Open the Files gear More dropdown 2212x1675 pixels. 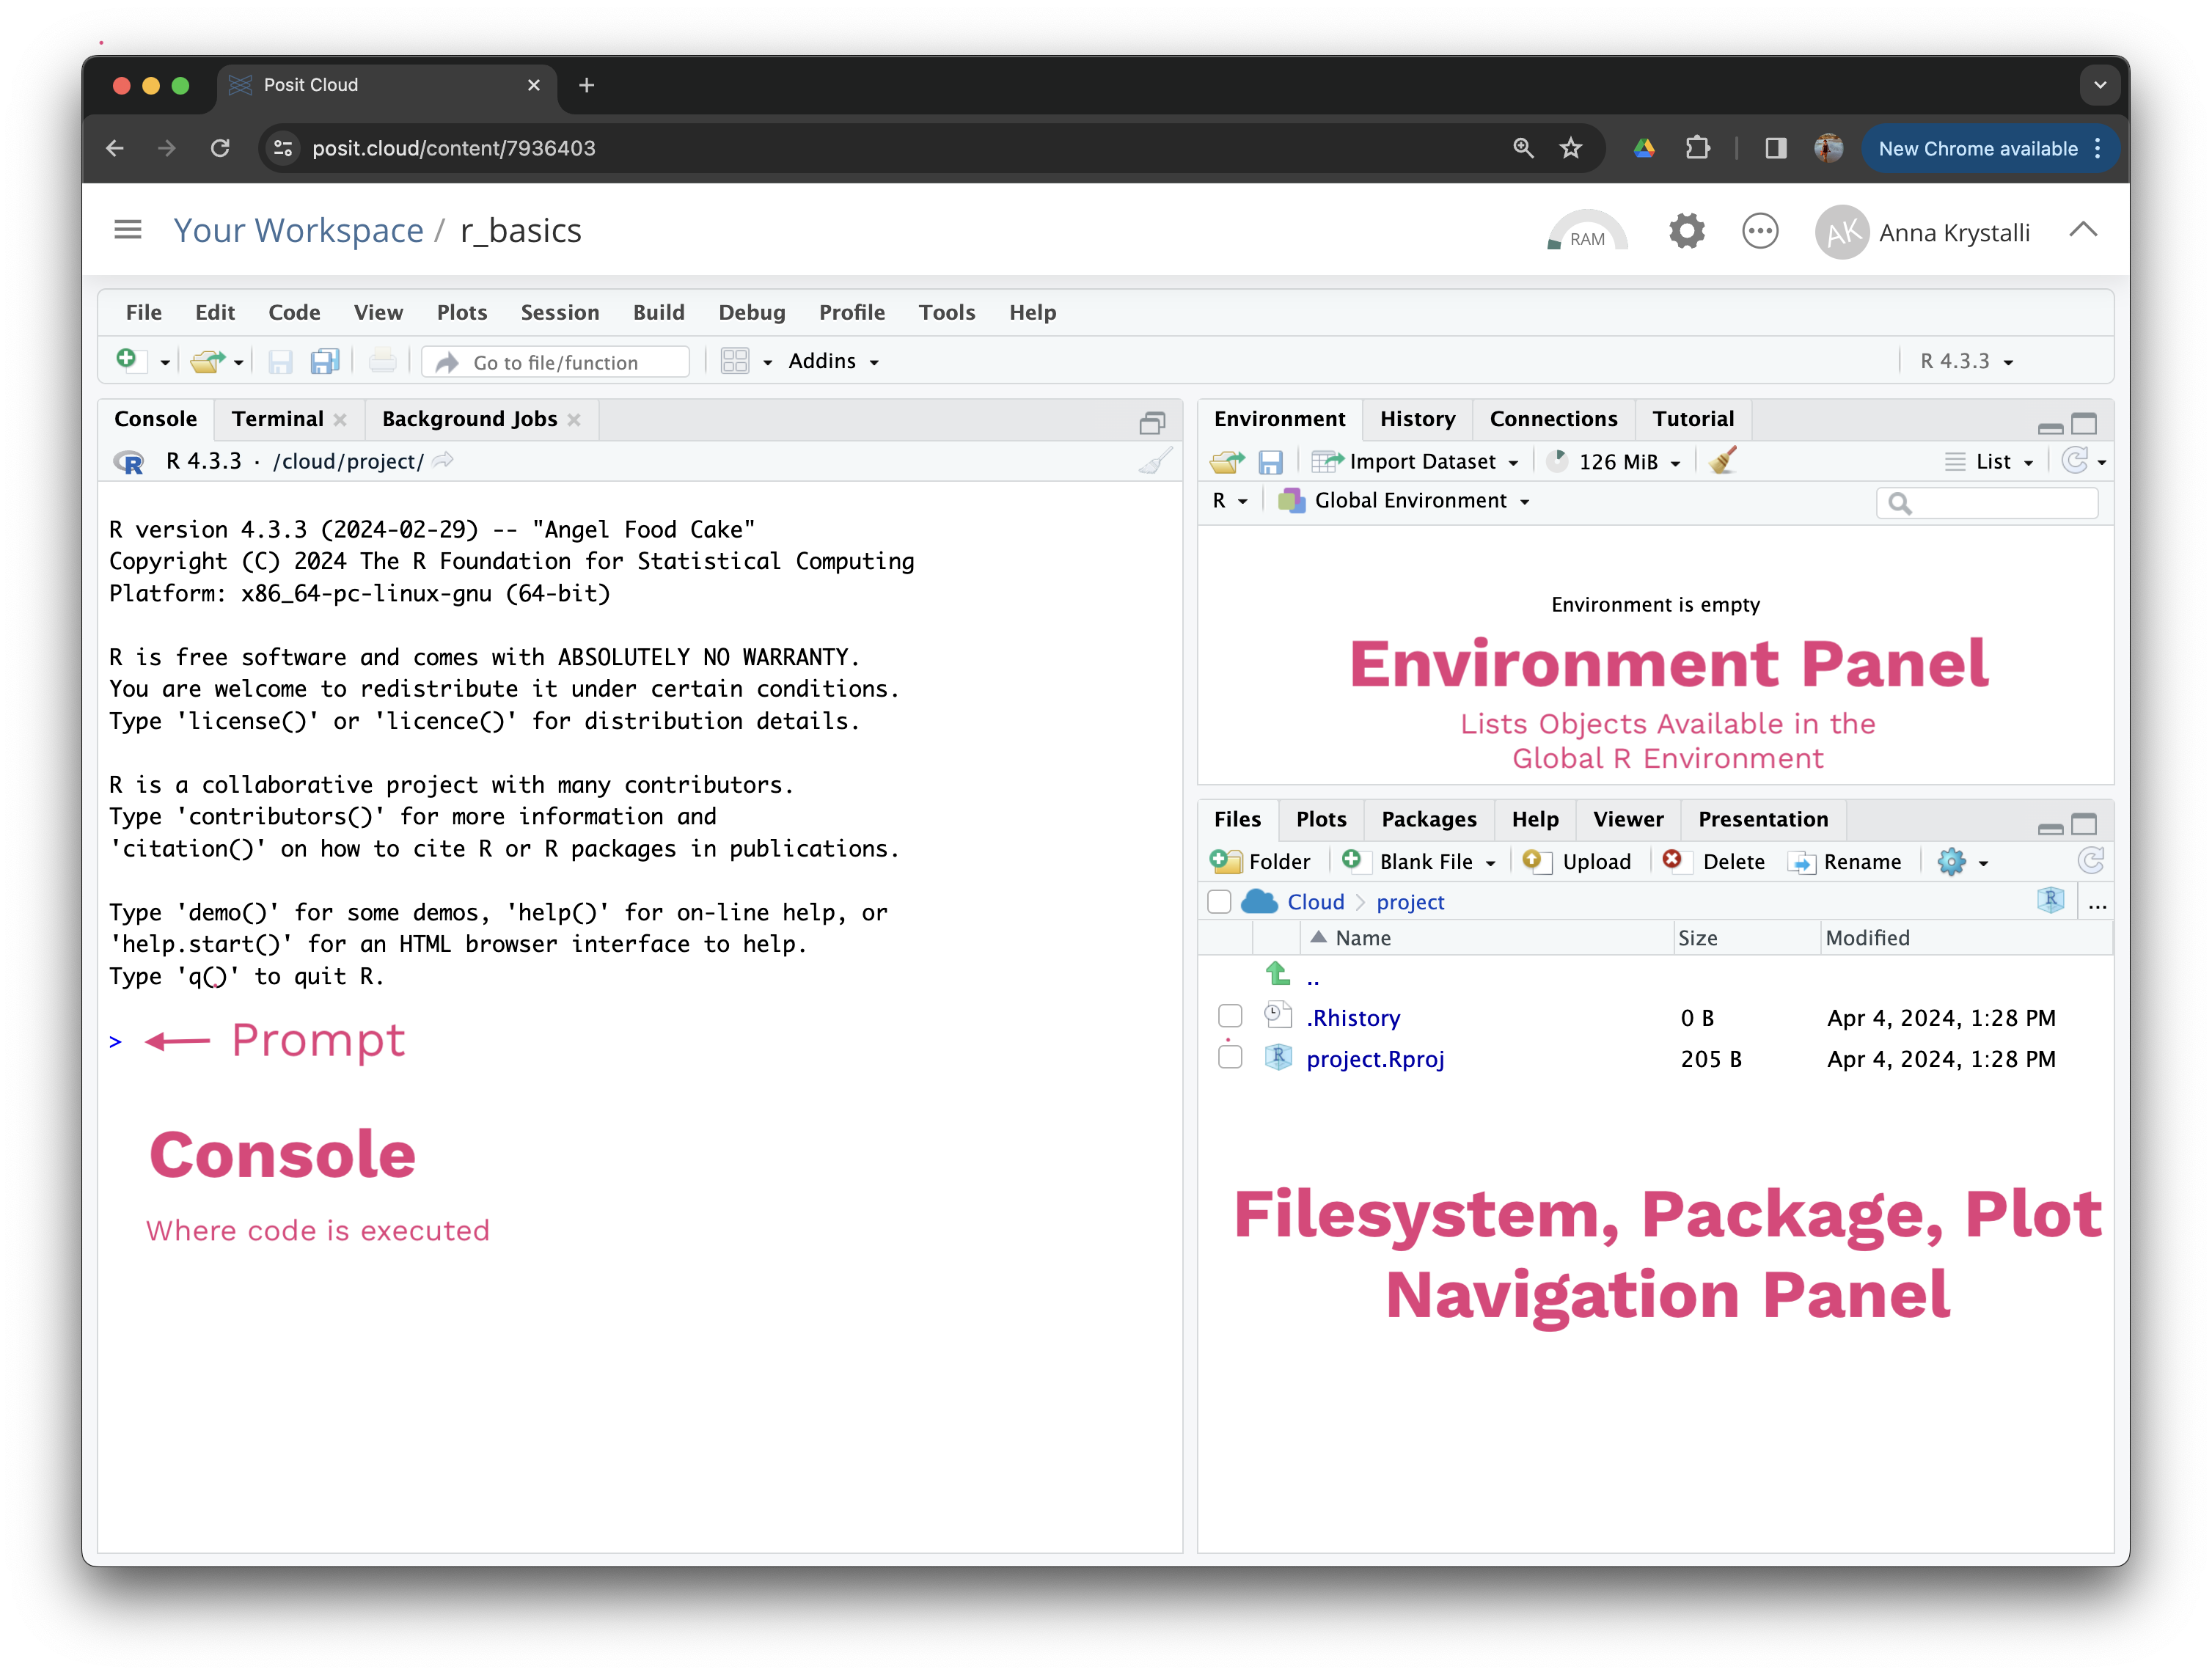1962,861
